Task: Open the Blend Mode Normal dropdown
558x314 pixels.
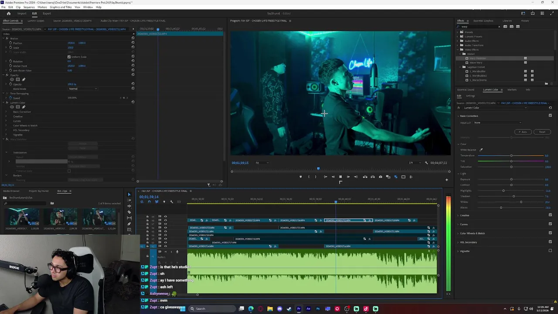Action: [x=82, y=89]
